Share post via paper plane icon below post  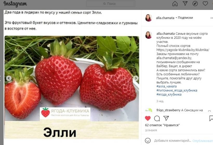[166, 118]
